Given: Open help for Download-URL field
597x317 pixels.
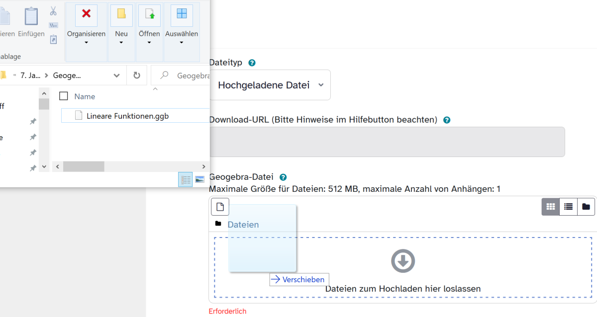Looking at the screenshot, I should point(447,120).
